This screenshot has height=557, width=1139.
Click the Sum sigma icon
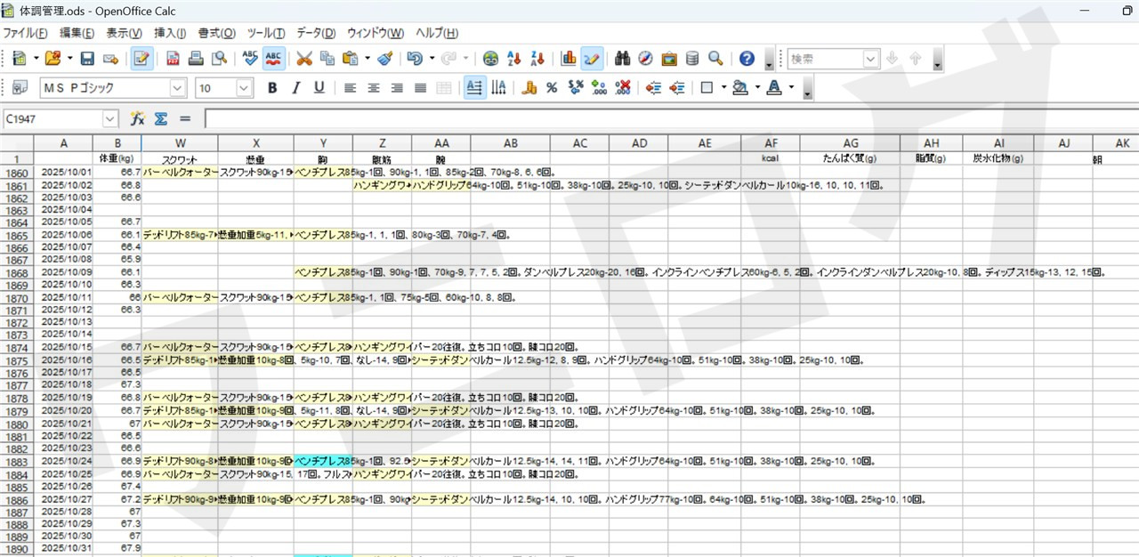coord(161,118)
